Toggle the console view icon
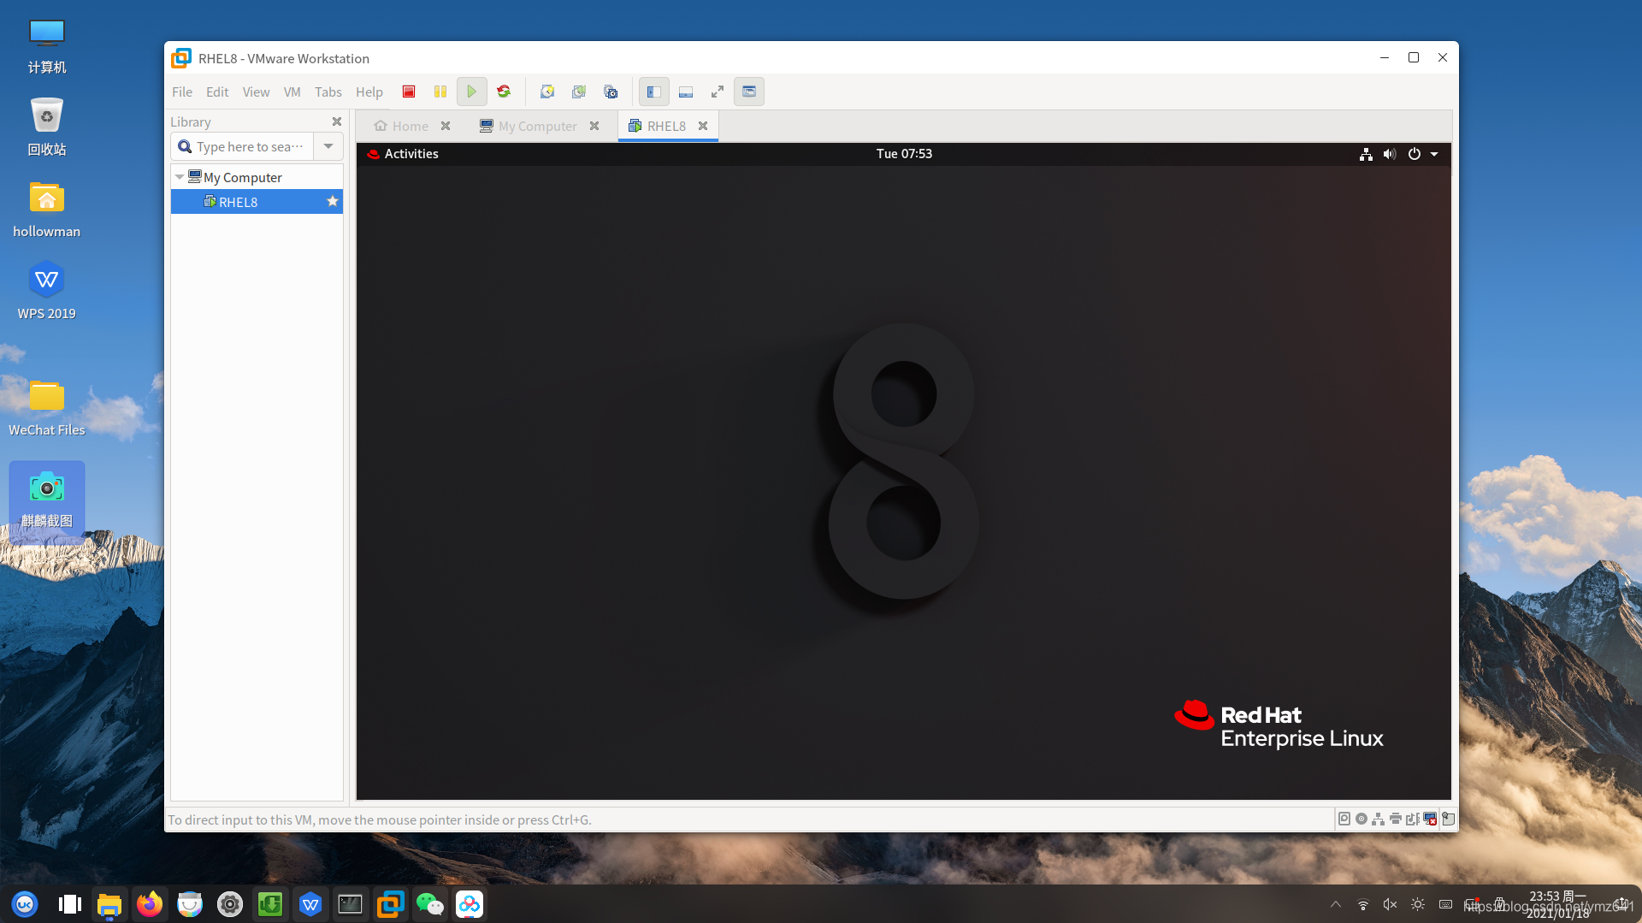This screenshot has width=1642, height=923. pyautogui.click(x=749, y=92)
